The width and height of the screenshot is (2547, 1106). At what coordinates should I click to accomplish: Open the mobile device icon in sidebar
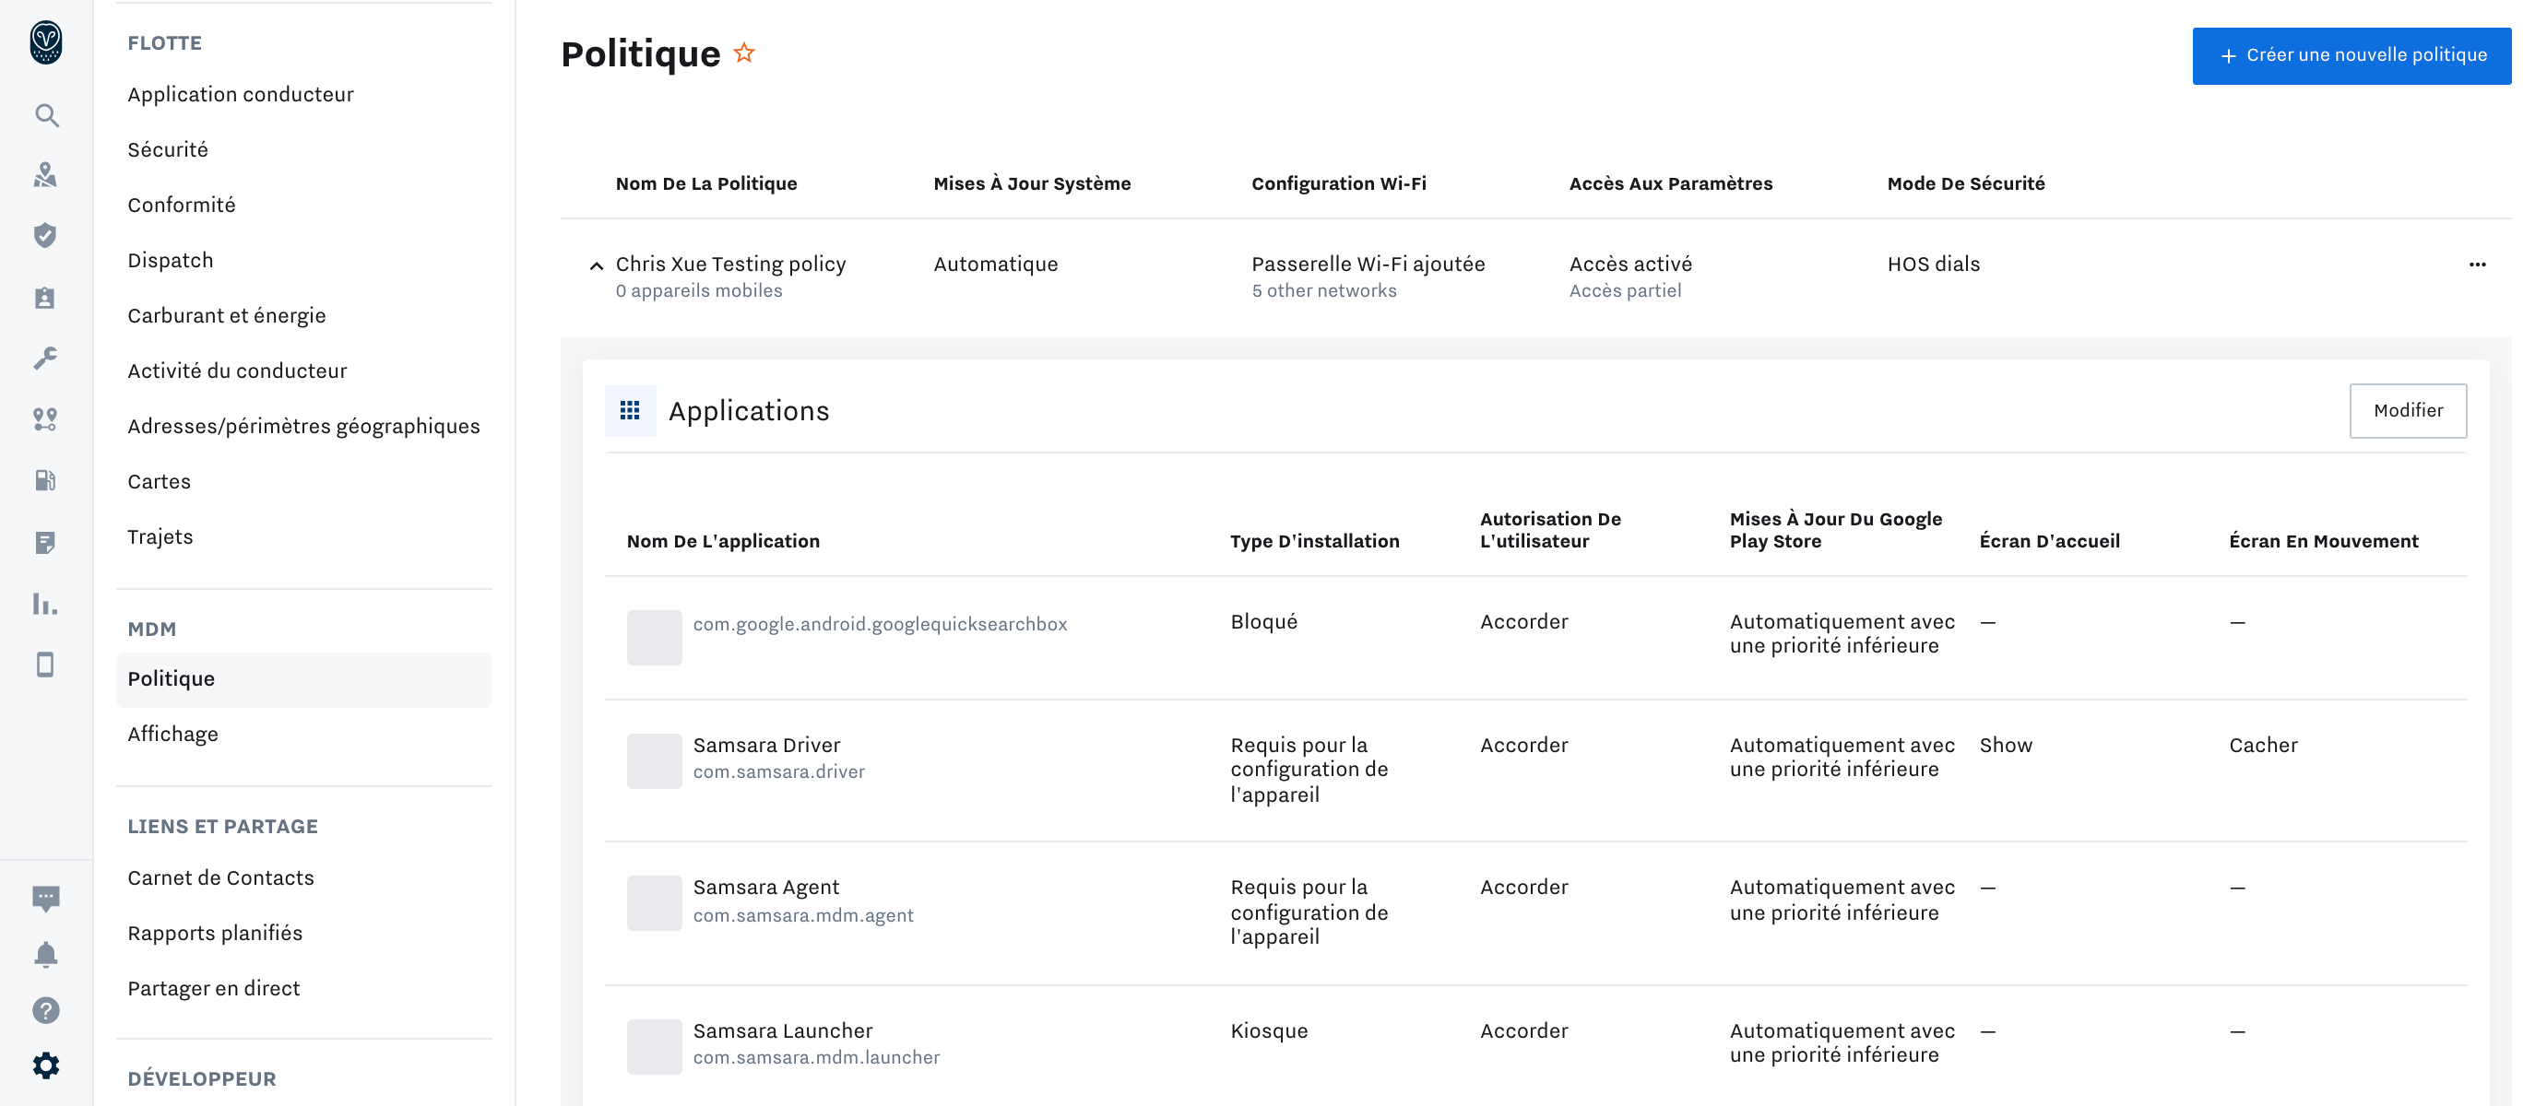point(45,665)
